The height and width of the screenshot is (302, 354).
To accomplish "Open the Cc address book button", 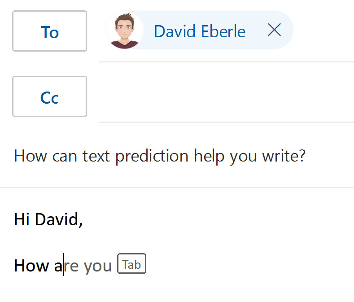I will pos(49,96).
